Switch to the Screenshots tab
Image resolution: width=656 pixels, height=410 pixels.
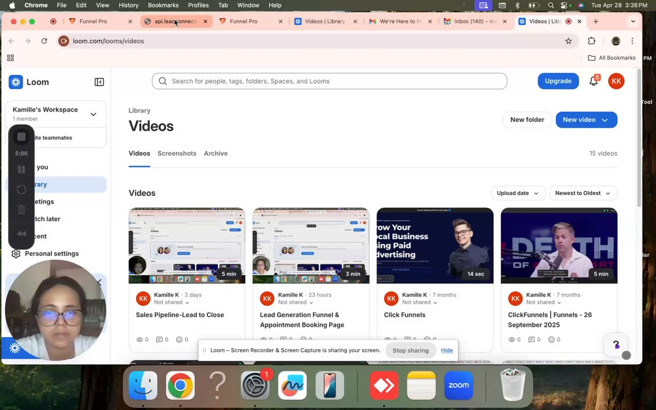177,154
